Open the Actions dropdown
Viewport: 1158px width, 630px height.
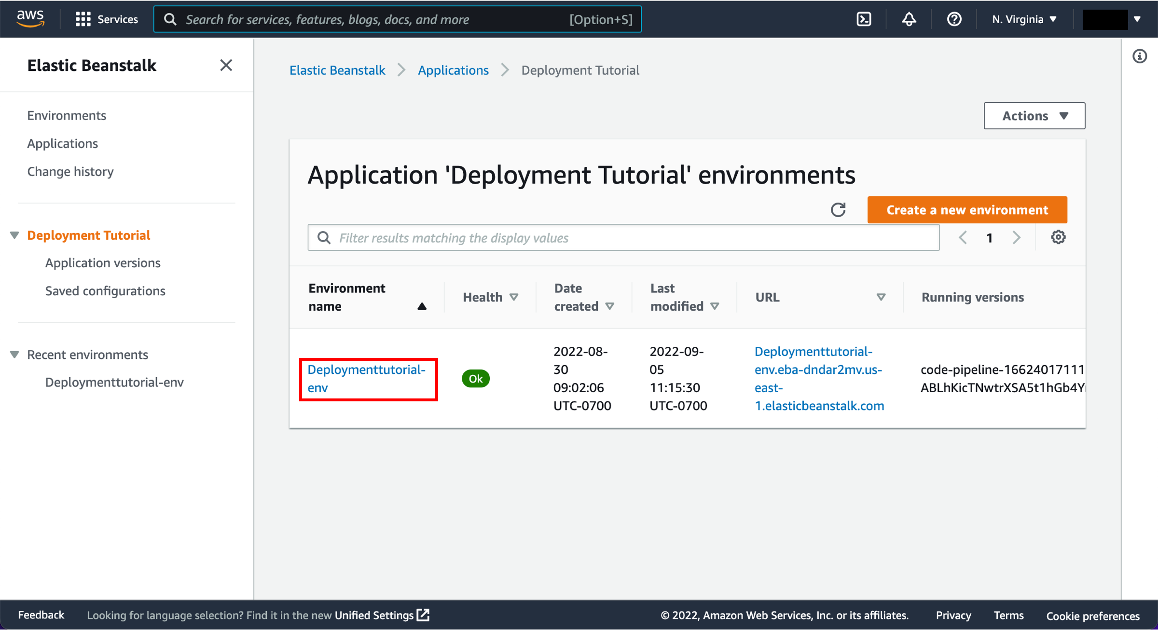(1034, 116)
